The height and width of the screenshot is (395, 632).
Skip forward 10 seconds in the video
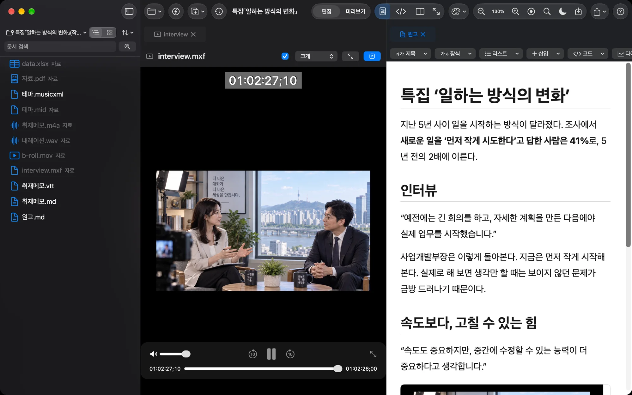(x=290, y=354)
